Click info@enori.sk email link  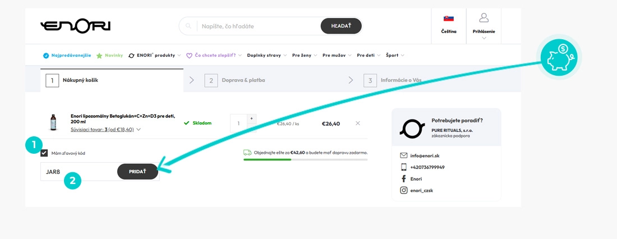425,155
